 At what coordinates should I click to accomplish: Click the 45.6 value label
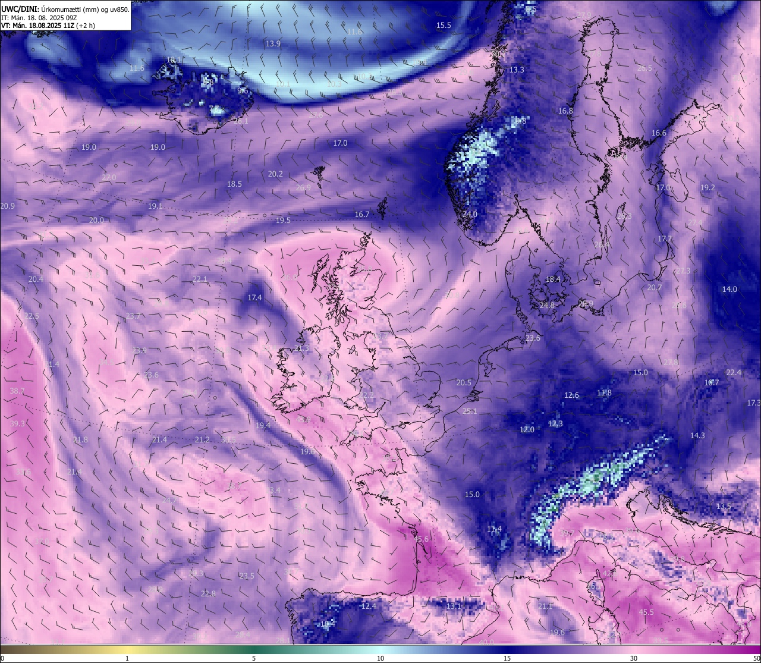(x=421, y=539)
